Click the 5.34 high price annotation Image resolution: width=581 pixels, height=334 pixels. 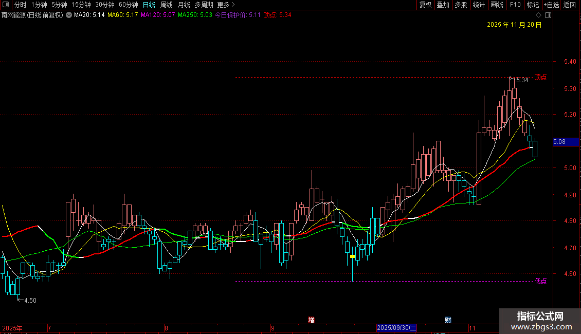[x=522, y=80]
